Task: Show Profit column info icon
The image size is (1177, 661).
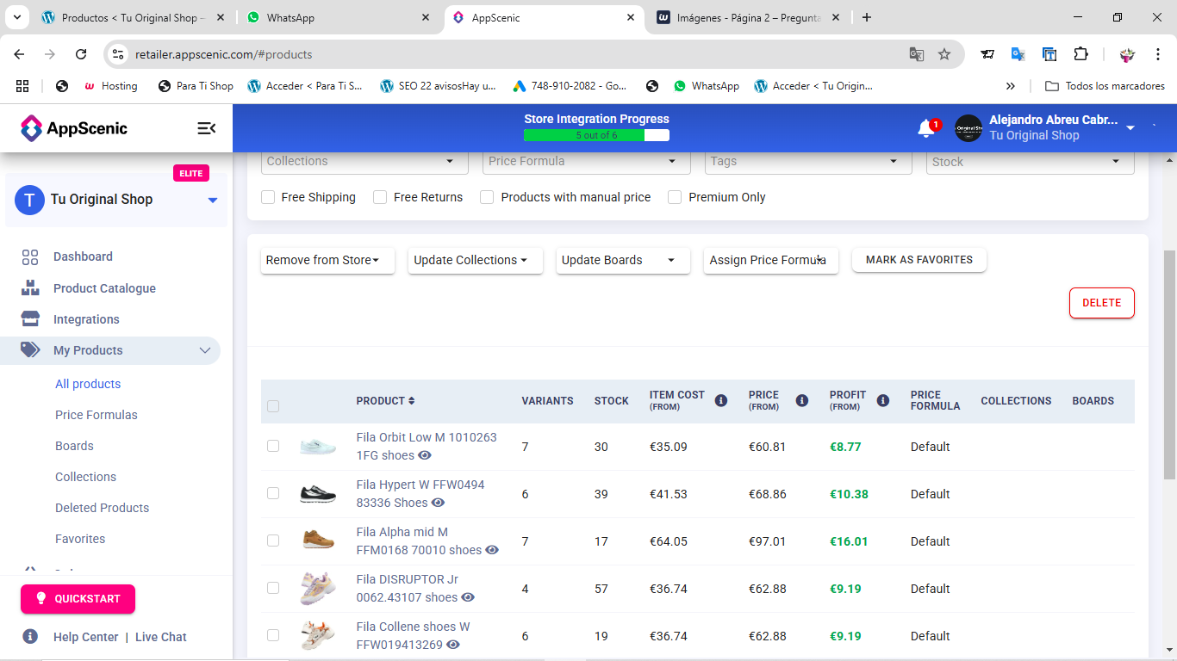Action: point(883,400)
